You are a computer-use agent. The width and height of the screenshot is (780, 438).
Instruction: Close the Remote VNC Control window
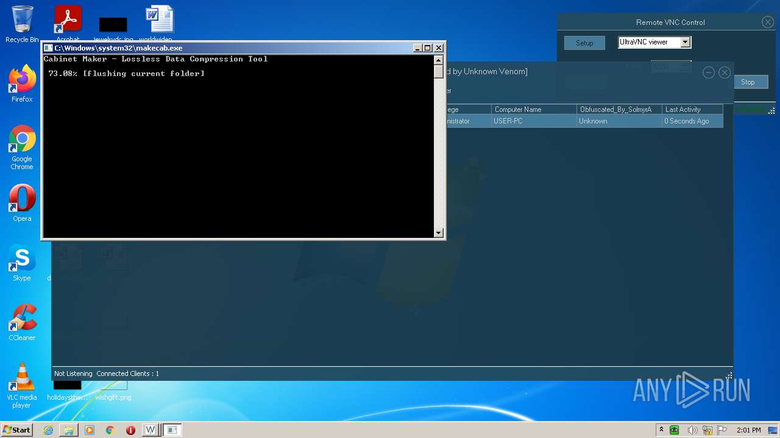click(x=767, y=22)
